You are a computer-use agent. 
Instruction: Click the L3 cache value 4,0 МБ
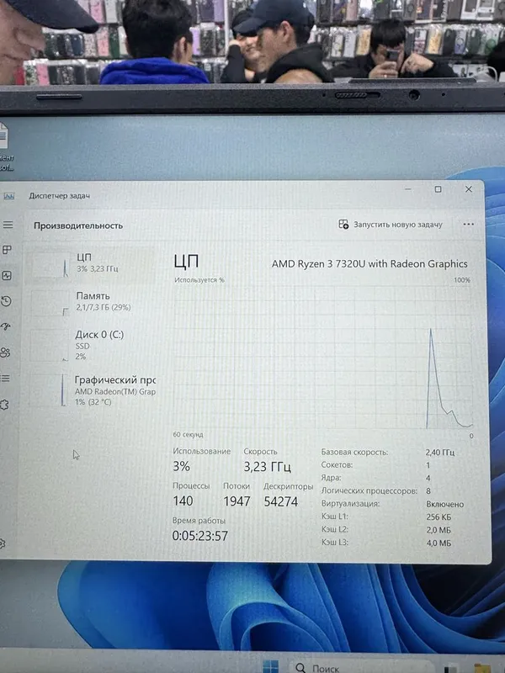(439, 543)
